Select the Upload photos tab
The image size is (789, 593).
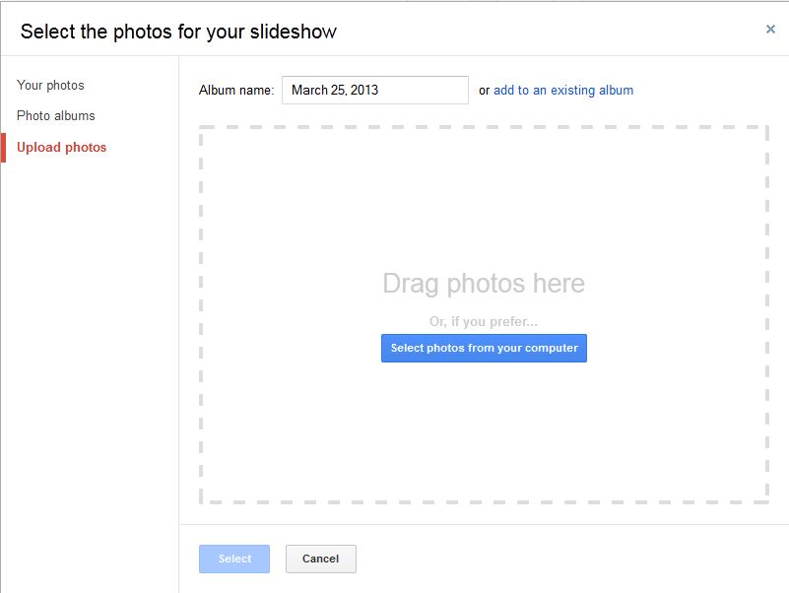pyautogui.click(x=61, y=148)
